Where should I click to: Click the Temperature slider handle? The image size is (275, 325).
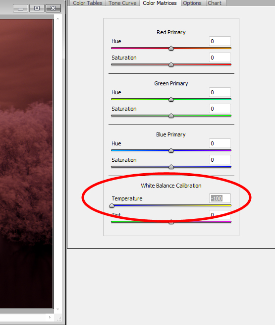(112, 205)
